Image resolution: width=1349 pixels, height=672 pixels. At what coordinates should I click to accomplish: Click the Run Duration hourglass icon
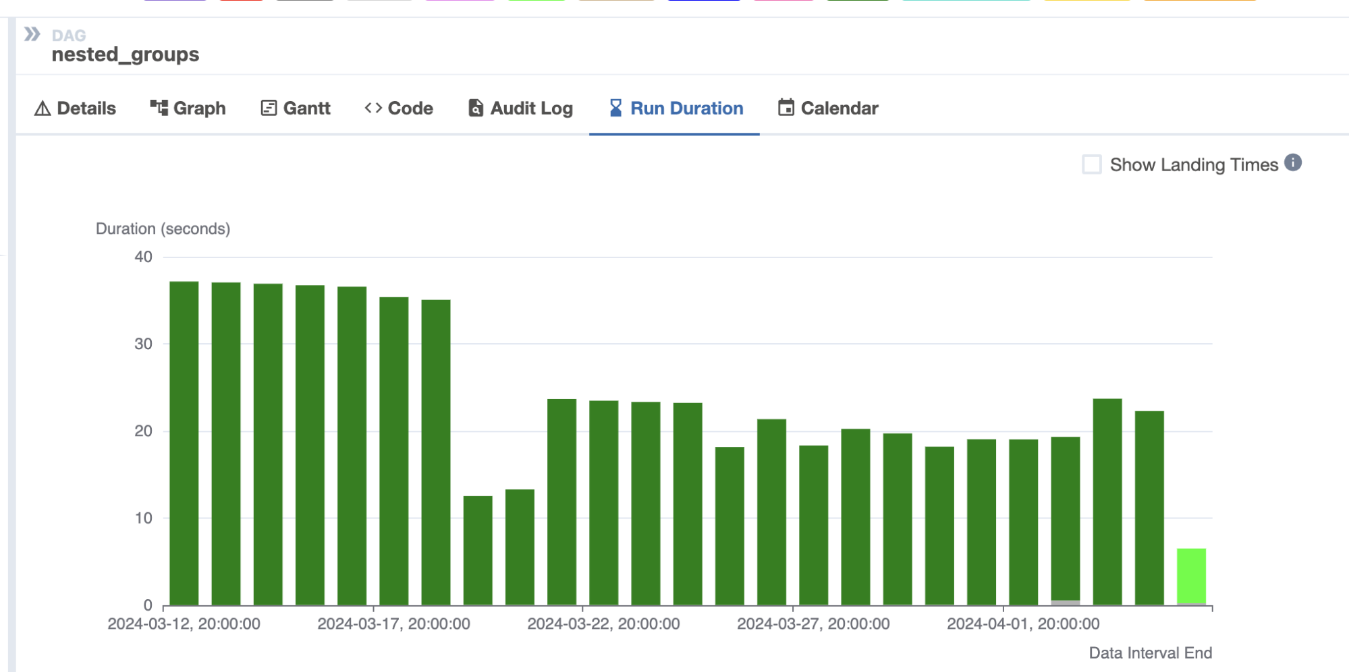(615, 108)
